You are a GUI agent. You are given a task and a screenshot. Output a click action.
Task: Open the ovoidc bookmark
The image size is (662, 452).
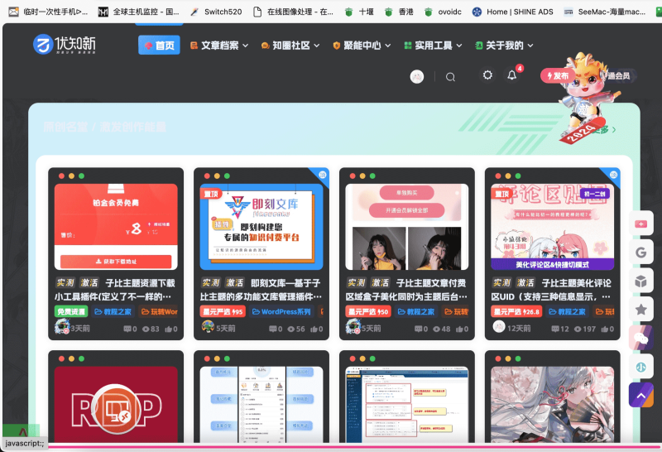(x=443, y=12)
